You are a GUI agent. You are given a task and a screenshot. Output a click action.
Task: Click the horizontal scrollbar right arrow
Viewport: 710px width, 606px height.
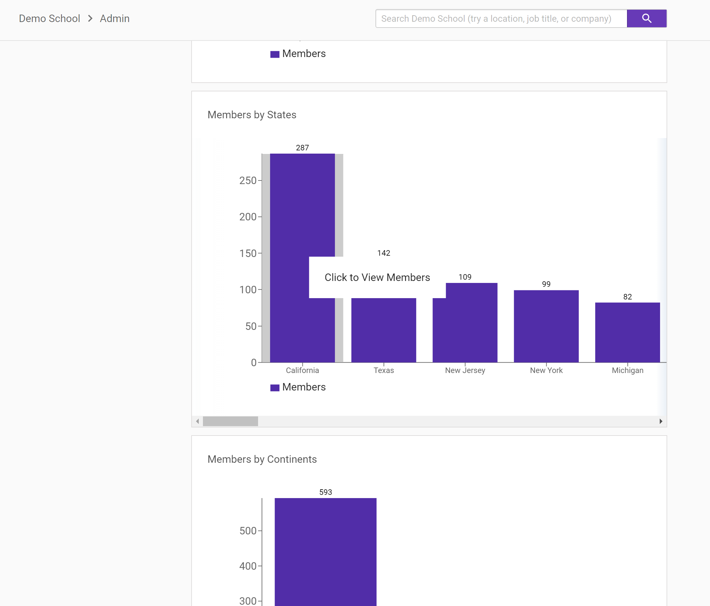point(661,421)
